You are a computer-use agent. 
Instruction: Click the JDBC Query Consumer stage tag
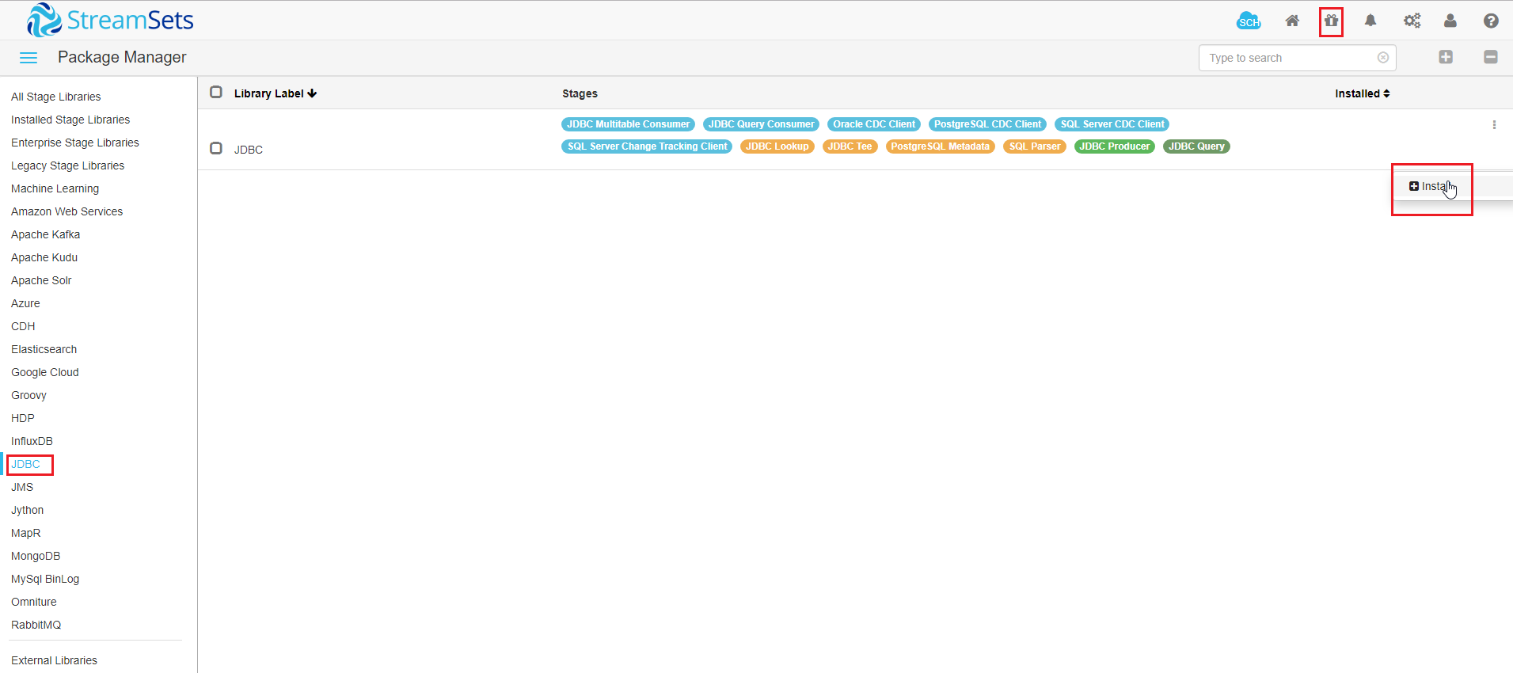point(762,124)
